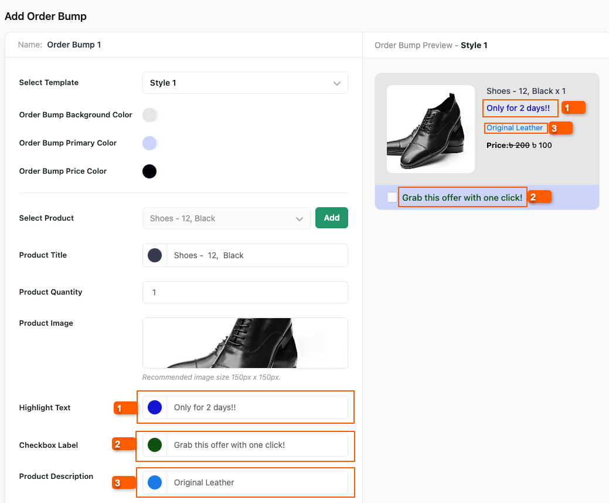Viewport: 609px width, 503px height.
Task: Click the shoe image in preview
Action: click(x=431, y=129)
